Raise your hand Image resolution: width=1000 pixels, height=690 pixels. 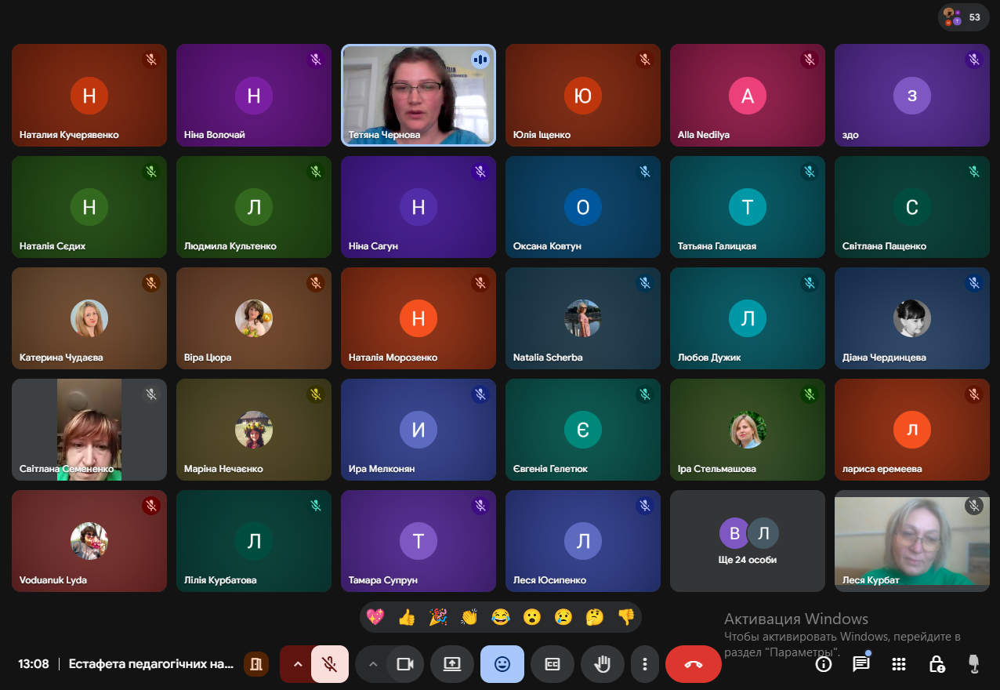point(603,664)
